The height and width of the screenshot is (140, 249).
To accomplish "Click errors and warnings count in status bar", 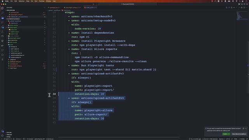I will [x=19, y=139].
